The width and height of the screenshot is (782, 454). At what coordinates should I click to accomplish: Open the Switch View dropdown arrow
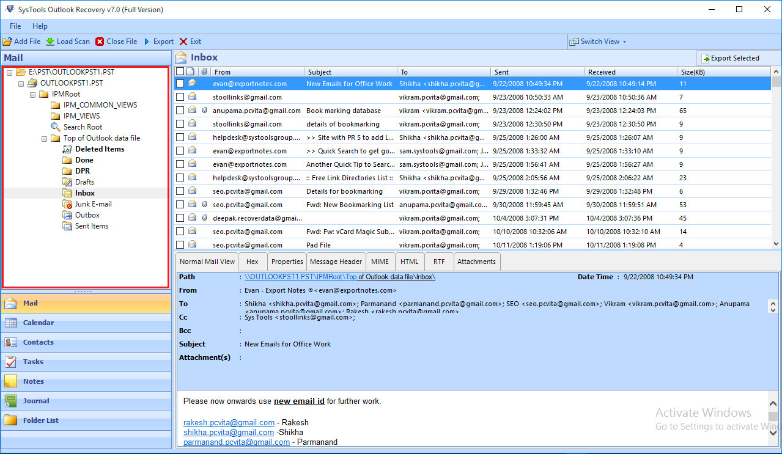click(624, 42)
